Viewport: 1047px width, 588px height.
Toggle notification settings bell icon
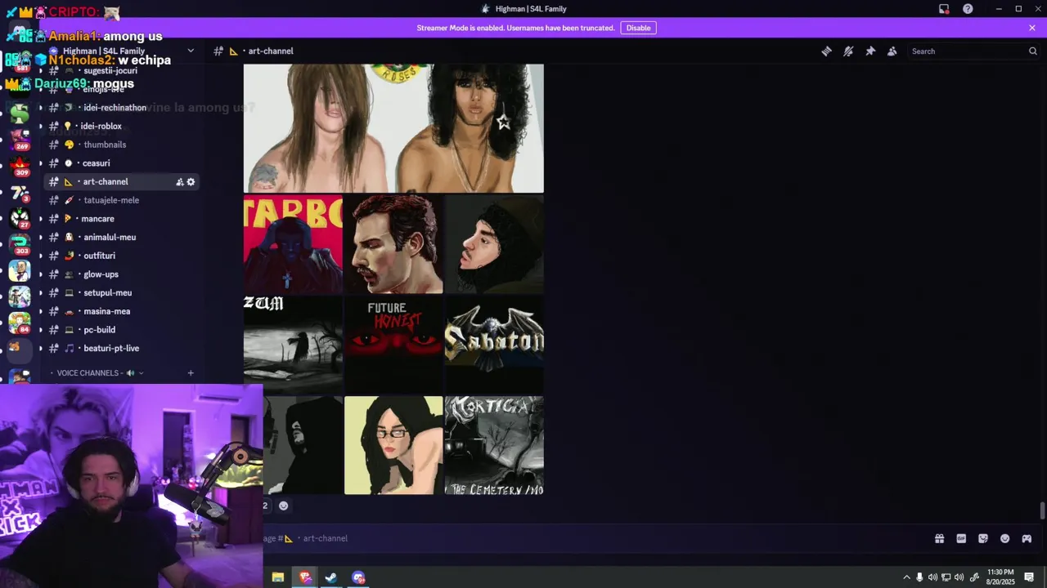coord(848,51)
